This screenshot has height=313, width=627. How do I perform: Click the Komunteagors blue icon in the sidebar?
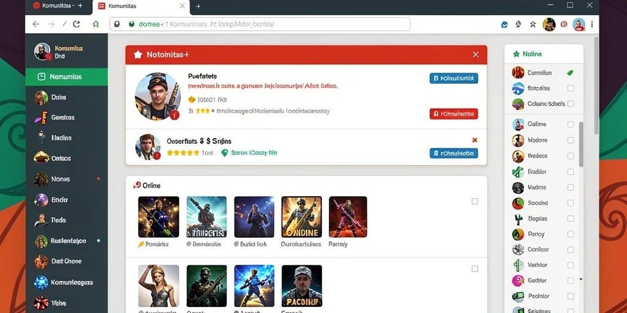41,282
